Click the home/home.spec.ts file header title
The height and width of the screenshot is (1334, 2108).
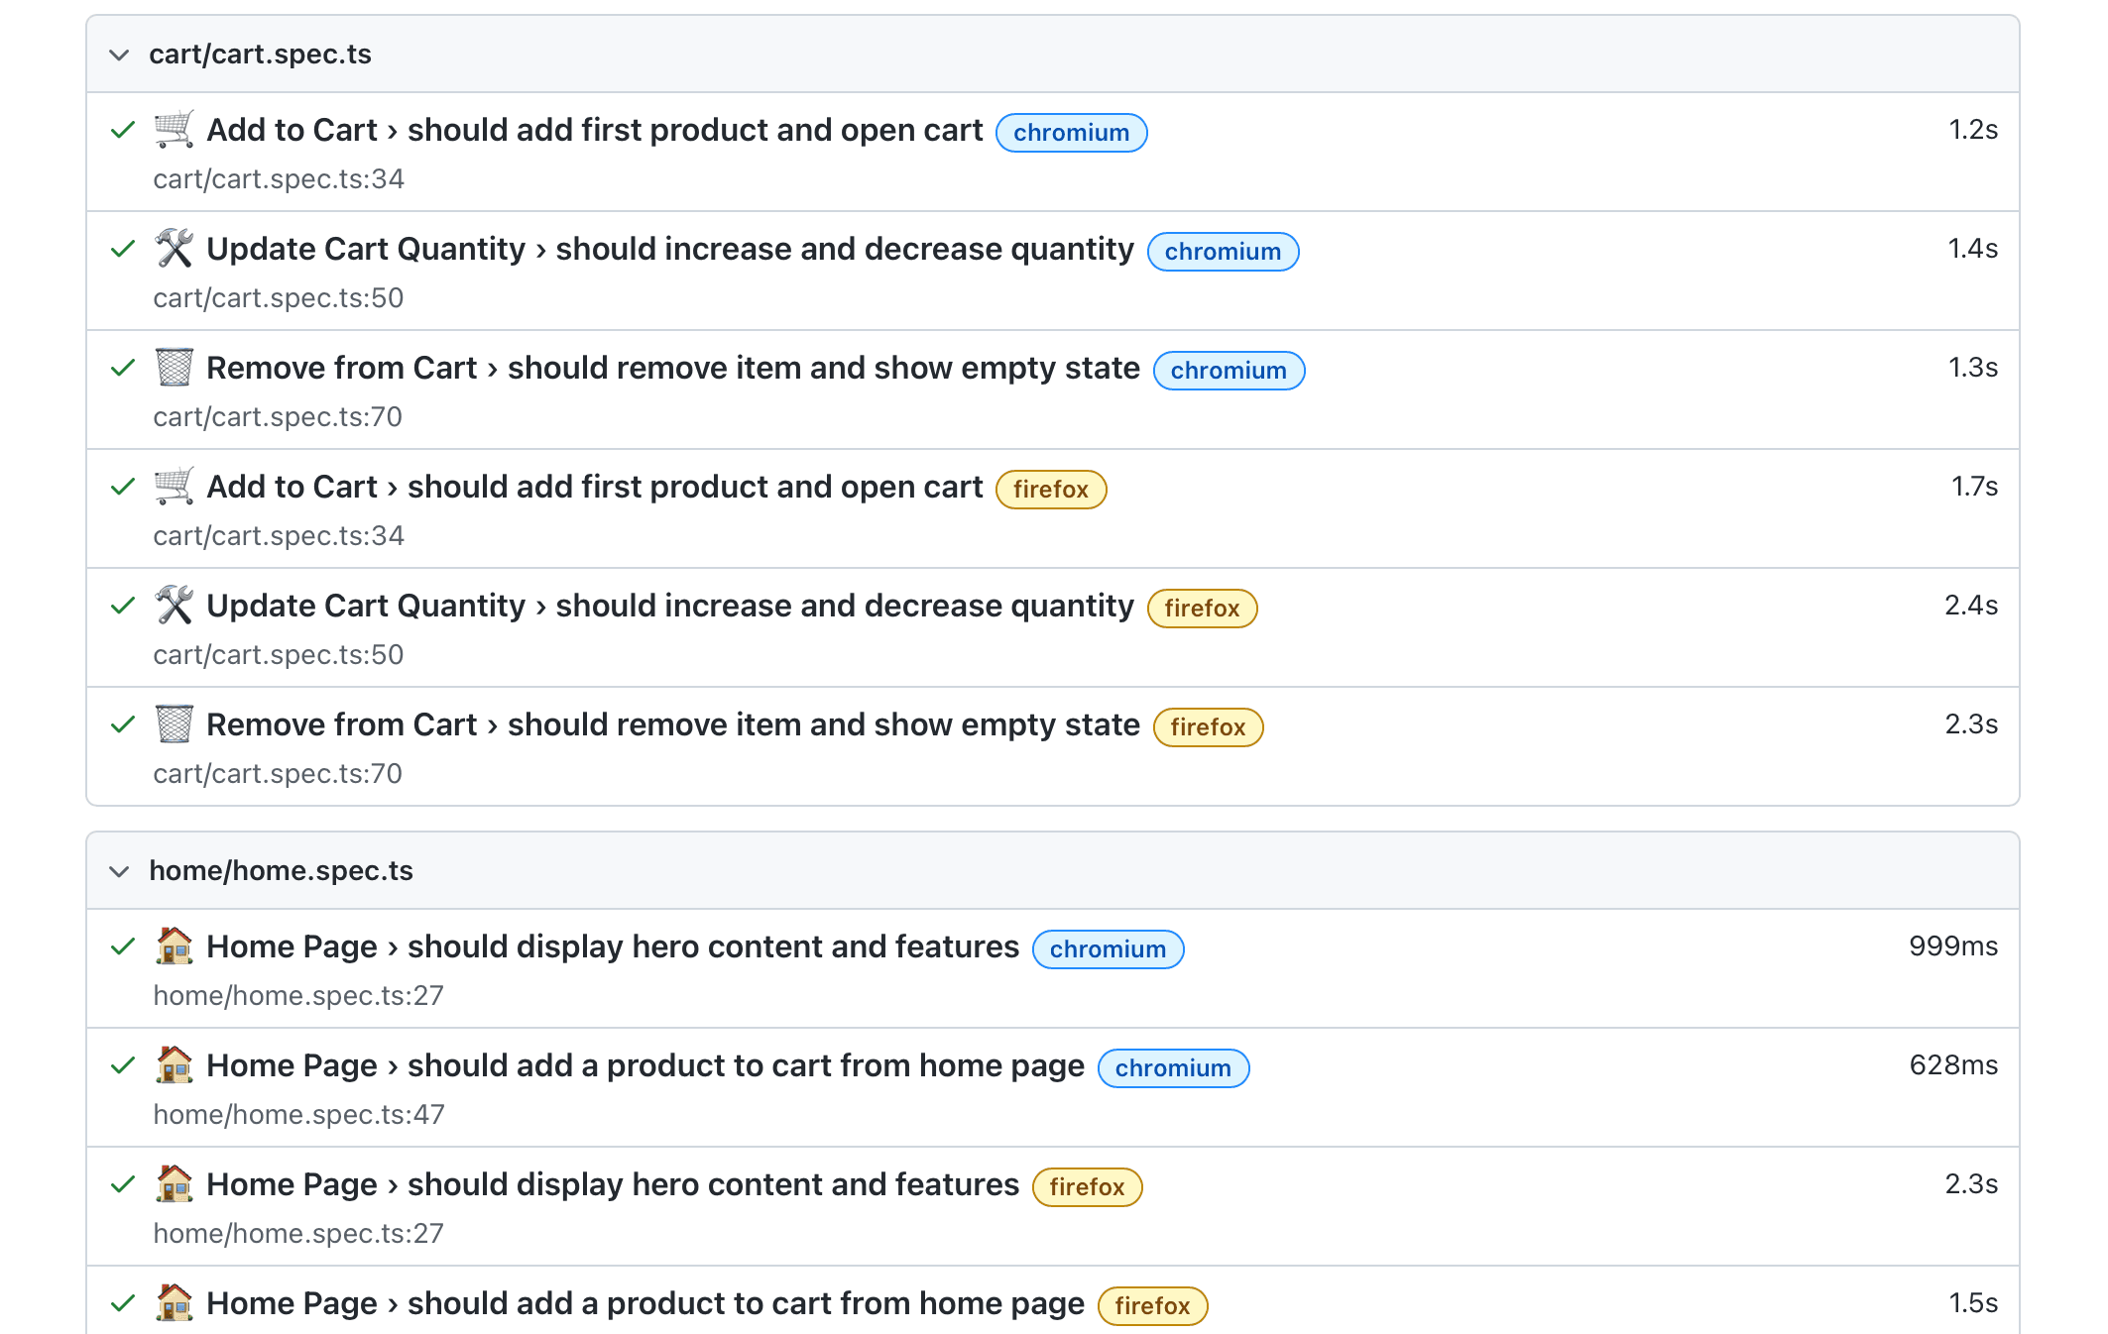point(281,871)
